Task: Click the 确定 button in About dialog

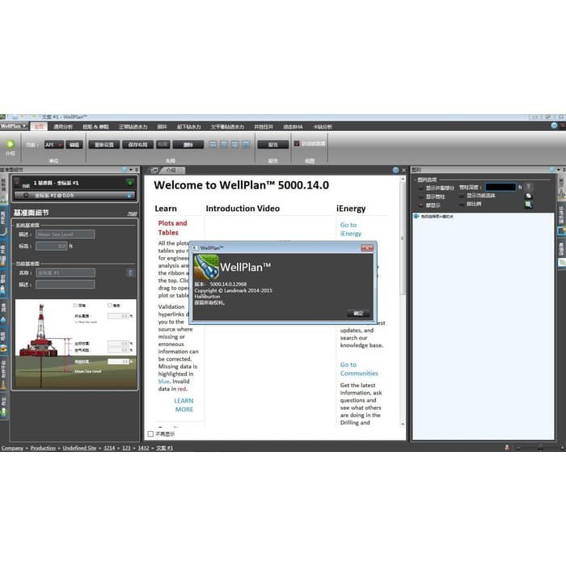Action: tap(358, 314)
